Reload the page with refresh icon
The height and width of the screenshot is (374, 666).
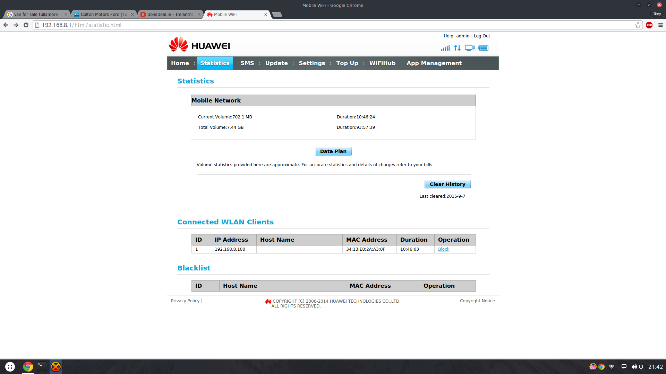(x=26, y=25)
